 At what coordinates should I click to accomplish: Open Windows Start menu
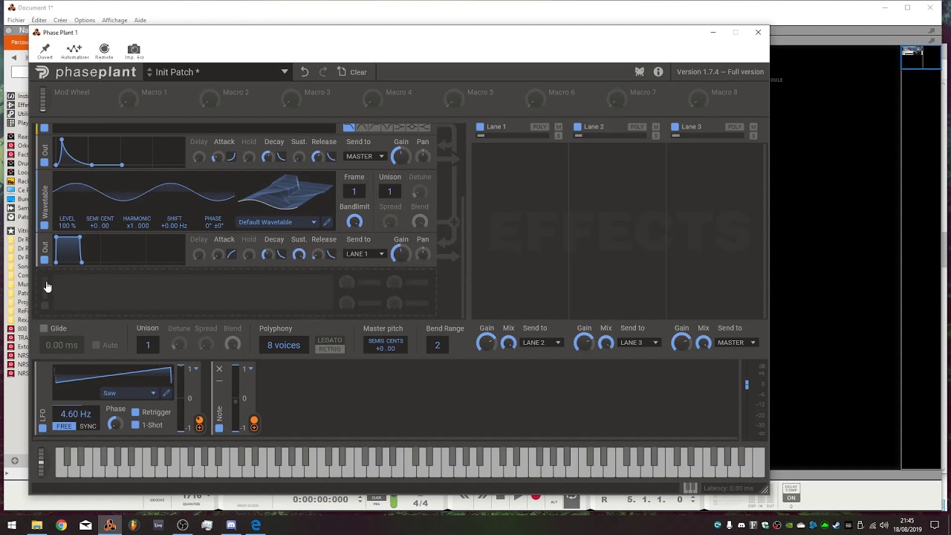click(x=12, y=525)
